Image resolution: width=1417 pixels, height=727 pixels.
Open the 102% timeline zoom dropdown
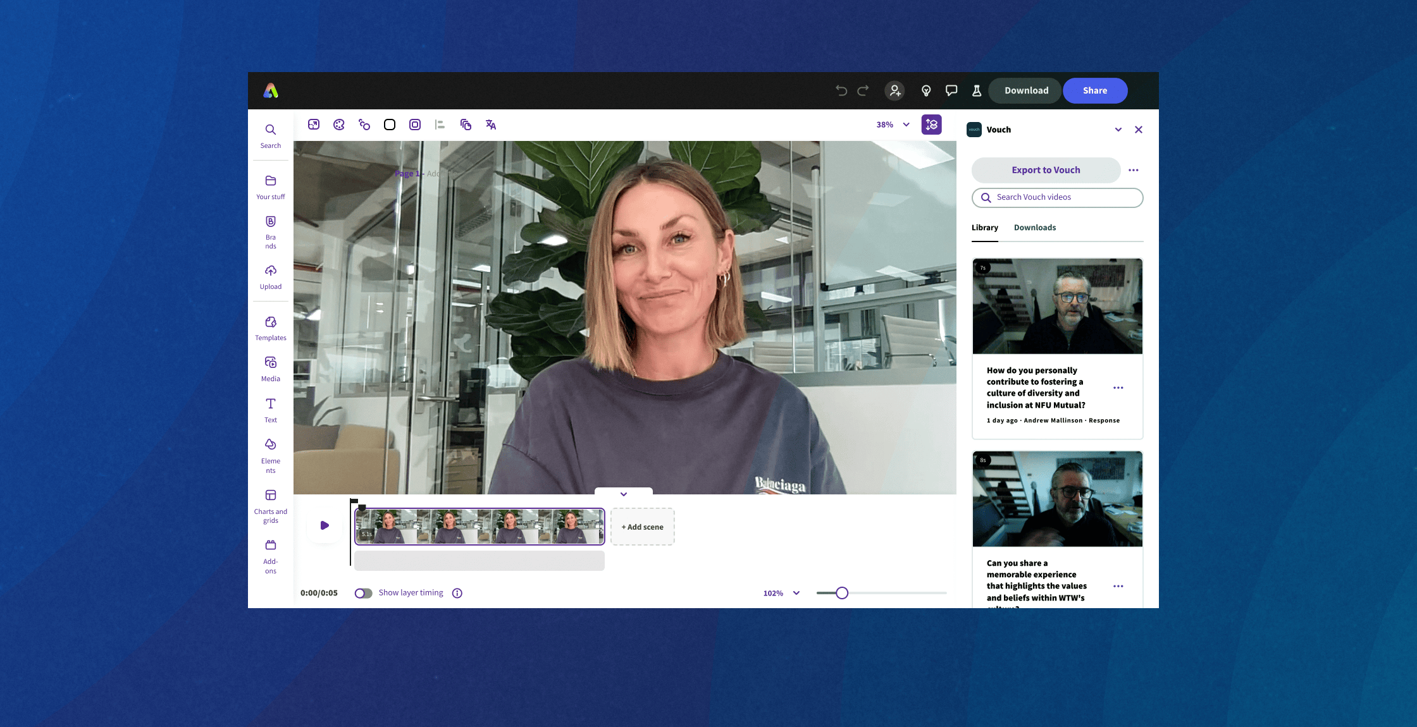point(782,593)
